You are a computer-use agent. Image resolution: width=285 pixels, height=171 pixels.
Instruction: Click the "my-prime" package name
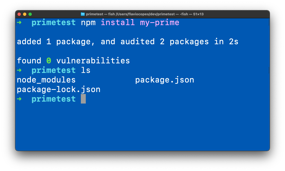click(159, 22)
